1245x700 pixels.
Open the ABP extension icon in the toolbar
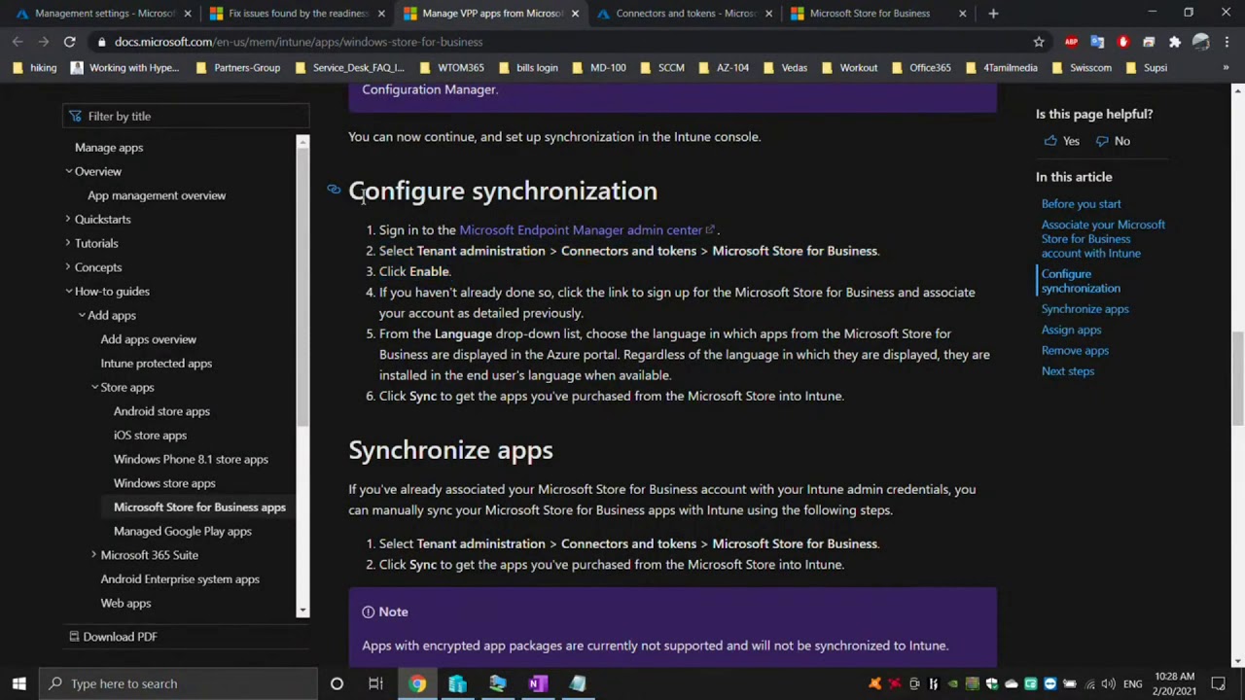click(x=1071, y=42)
